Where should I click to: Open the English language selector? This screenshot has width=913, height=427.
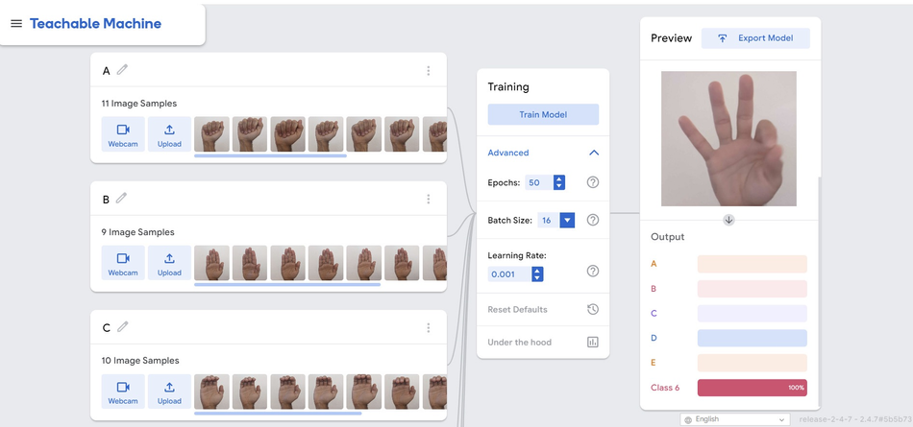pyautogui.click(x=735, y=419)
